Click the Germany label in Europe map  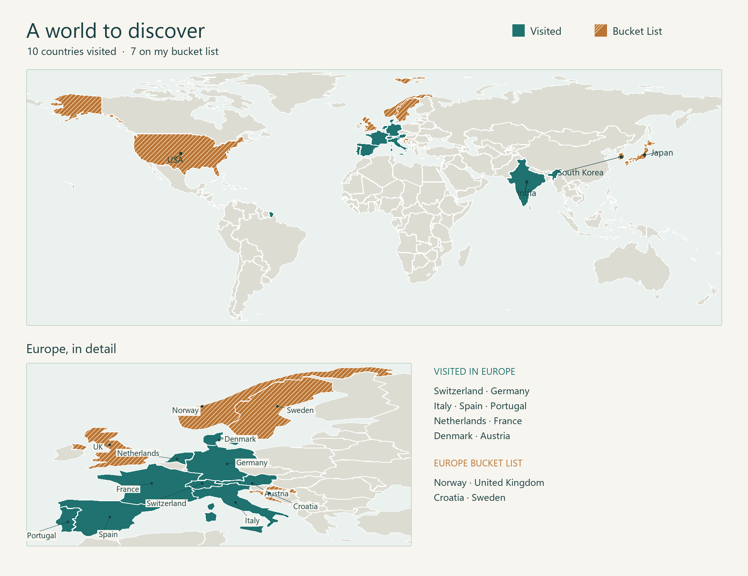point(252,463)
